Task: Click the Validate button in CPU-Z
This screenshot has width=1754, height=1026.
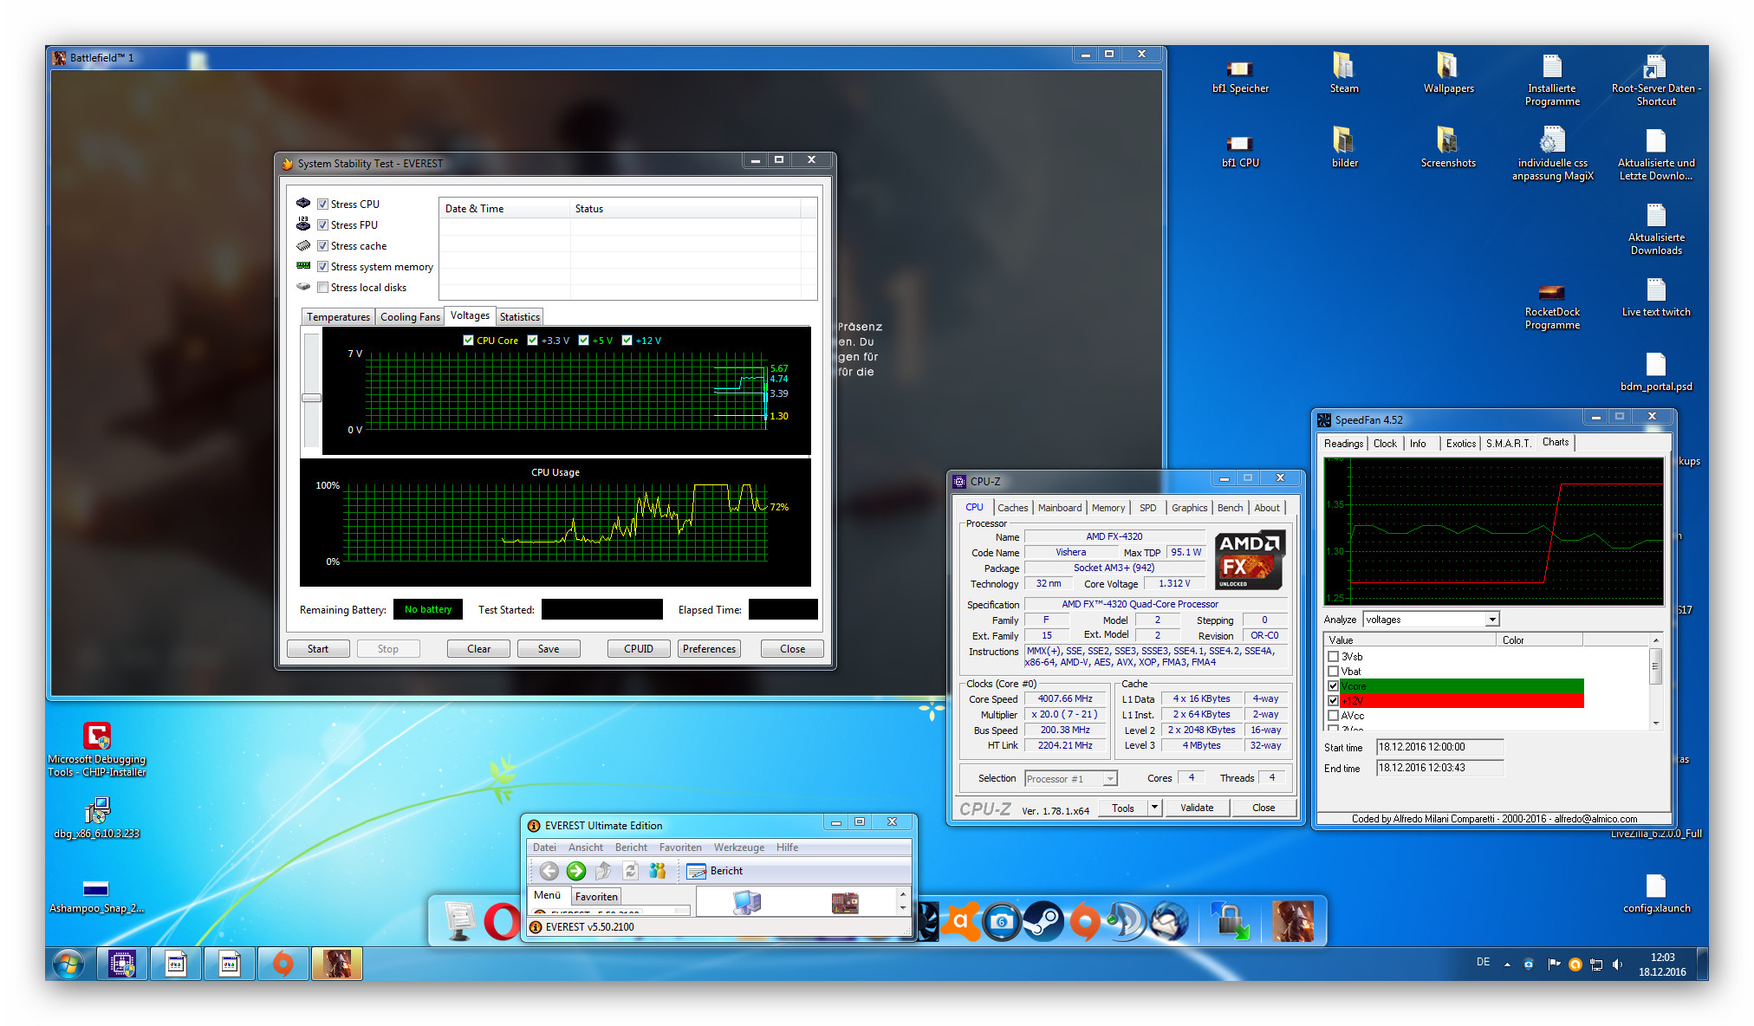Action: [x=1196, y=808]
